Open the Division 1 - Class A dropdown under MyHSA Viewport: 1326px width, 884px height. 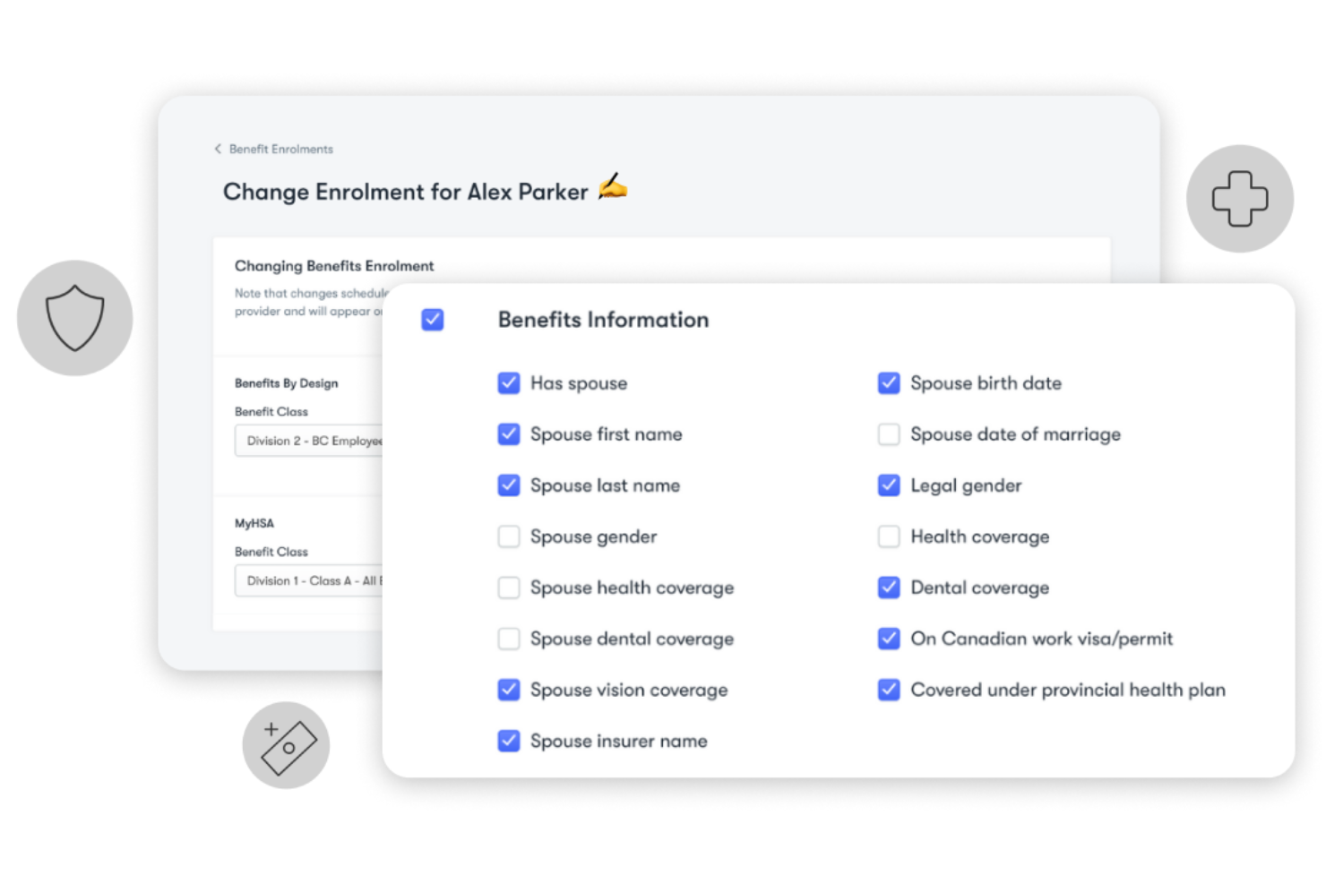click(x=309, y=580)
